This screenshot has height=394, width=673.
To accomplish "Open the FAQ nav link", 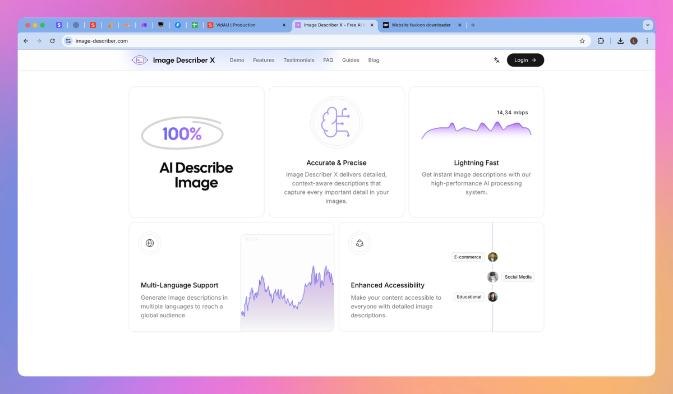I will (328, 60).
